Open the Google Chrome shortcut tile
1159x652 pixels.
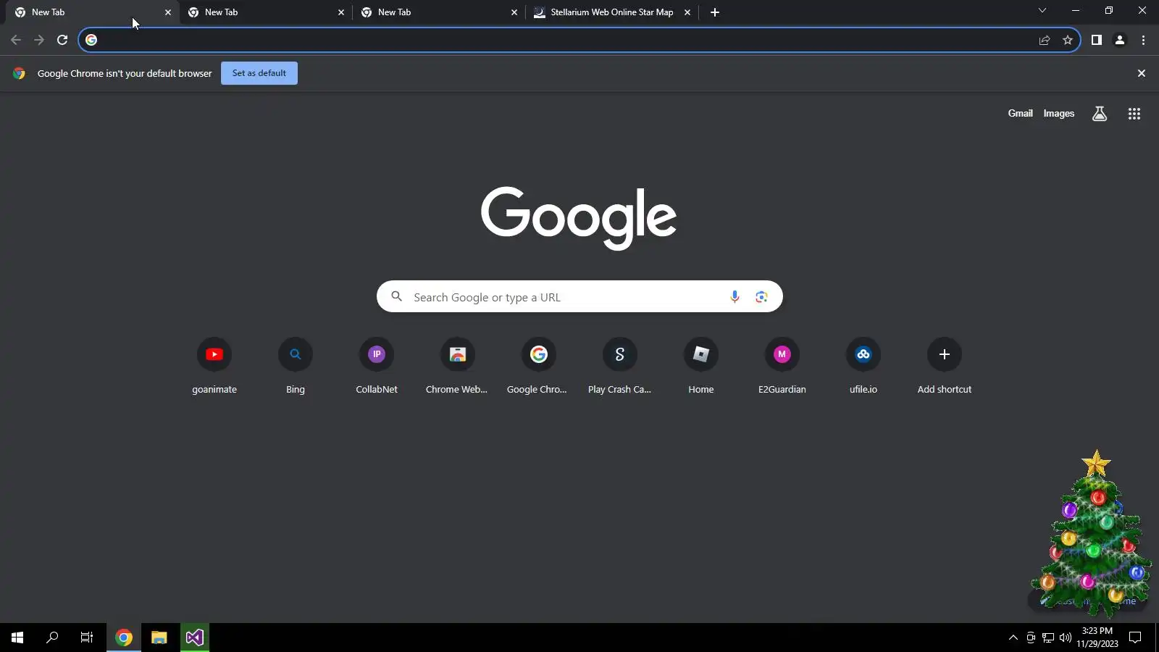pyautogui.click(x=538, y=367)
